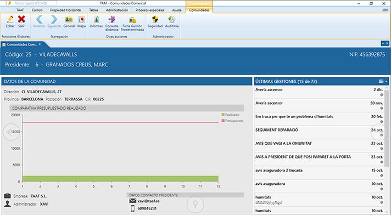The image size is (391, 215).
Task: Click the right circle overlay near 24 oct.
Action: 379,133
